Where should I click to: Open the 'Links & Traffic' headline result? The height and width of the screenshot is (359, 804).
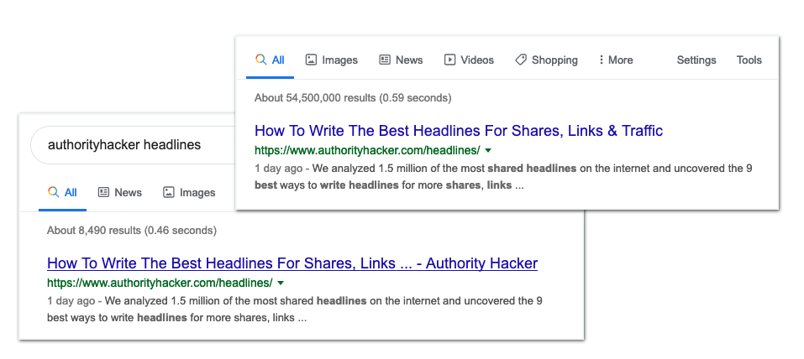click(x=459, y=131)
